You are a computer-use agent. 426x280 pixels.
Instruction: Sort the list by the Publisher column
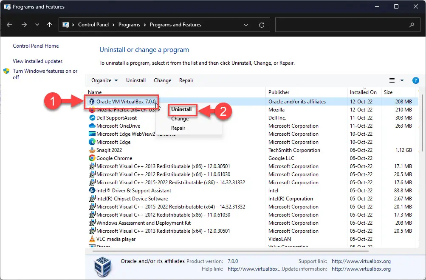coord(279,92)
